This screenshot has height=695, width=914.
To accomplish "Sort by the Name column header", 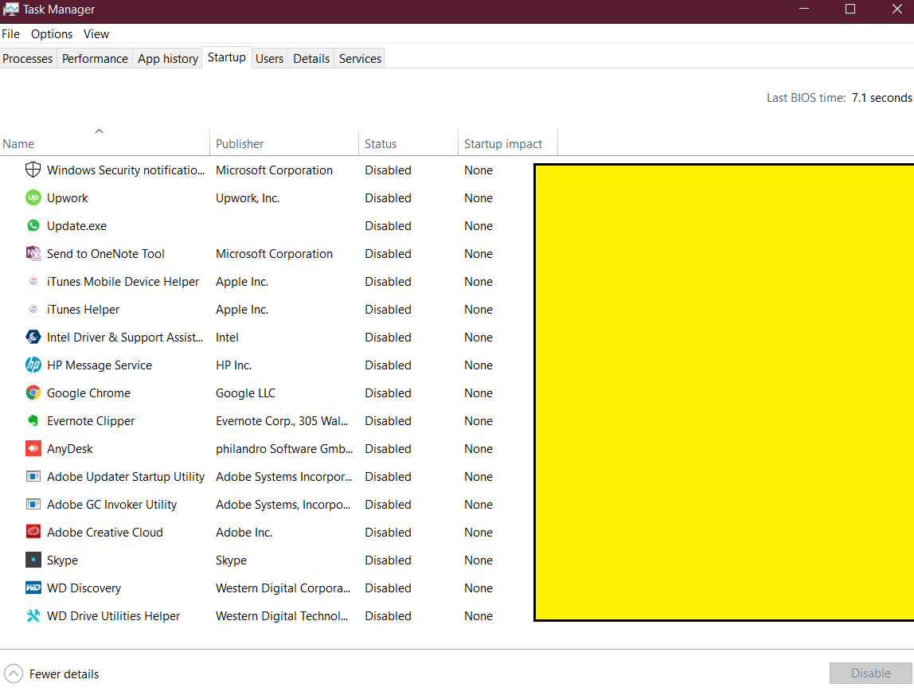I will coord(104,143).
